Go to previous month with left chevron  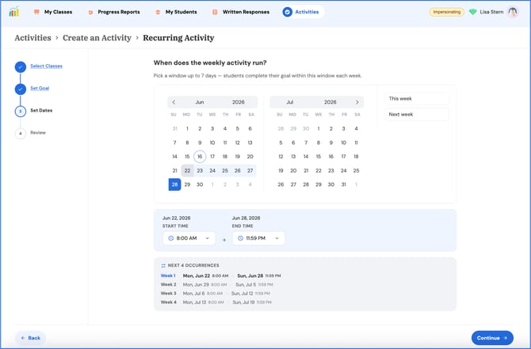click(x=174, y=102)
